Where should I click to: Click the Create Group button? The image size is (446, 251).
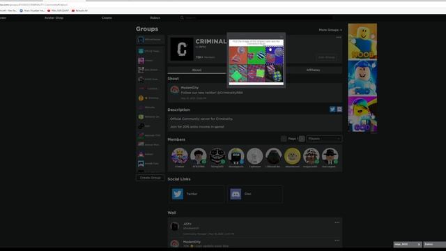click(x=151, y=178)
